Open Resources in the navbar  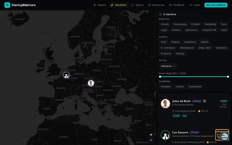[x=156, y=5]
